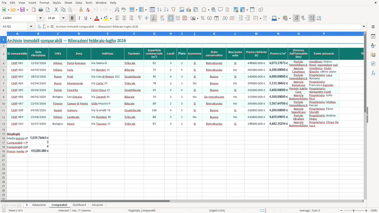Click row header 16

coord(3,138)
